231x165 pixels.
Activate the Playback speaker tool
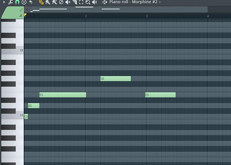coord(95,2)
